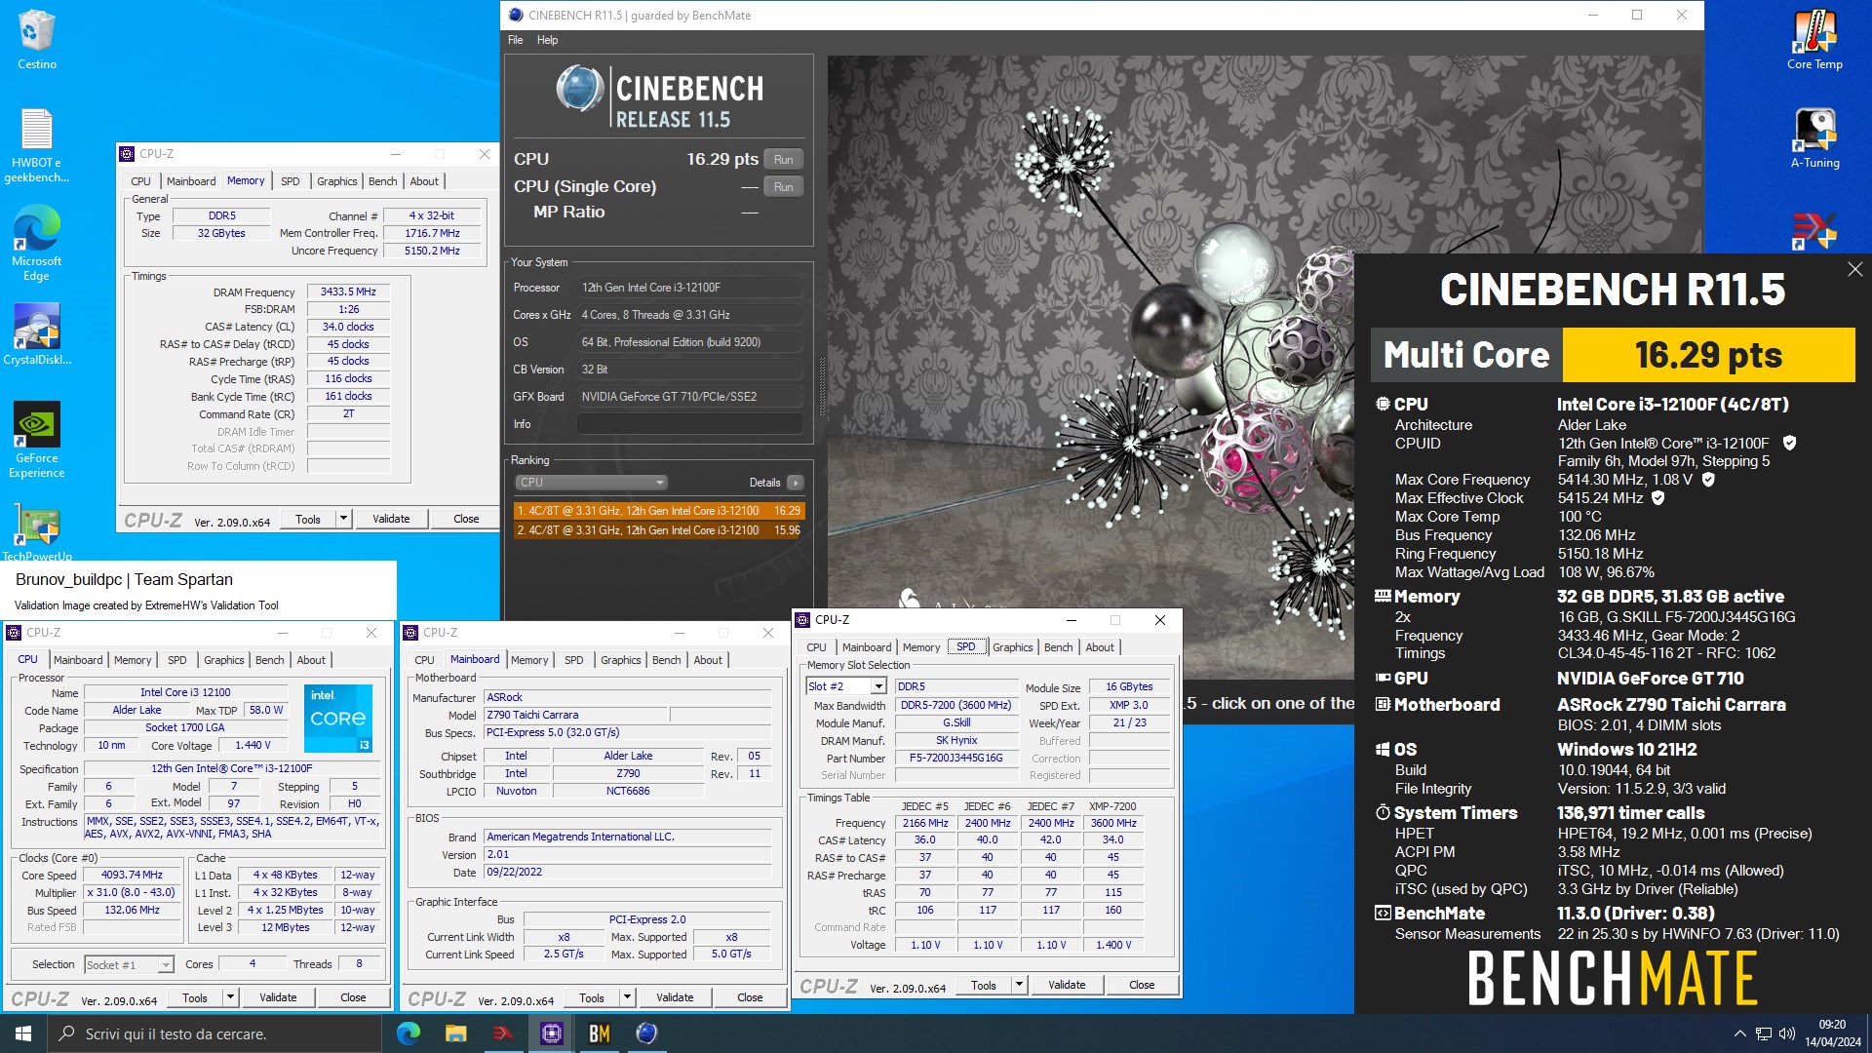Image resolution: width=1872 pixels, height=1053 pixels.
Task: Open the A-Tuning desktop shortcut
Action: click(1814, 137)
